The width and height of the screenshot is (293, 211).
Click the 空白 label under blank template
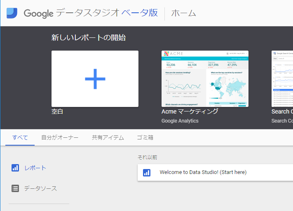[x=57, y=111]
